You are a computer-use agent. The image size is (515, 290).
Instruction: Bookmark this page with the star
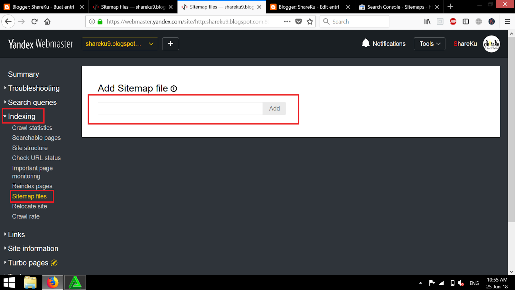pyautogui.click(x=310, y=22)
